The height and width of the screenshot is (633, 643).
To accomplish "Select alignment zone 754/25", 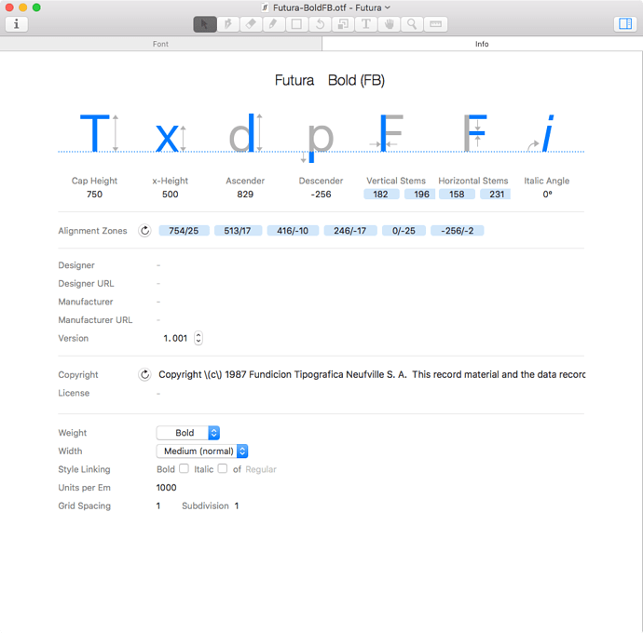I will (x=184, y=231).
